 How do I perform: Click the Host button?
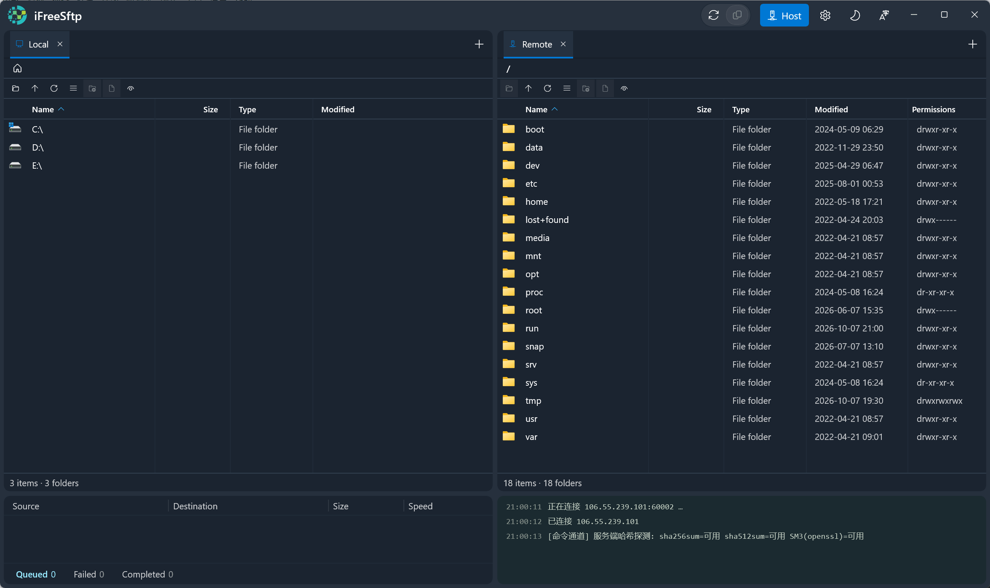[x=784, y=16]
